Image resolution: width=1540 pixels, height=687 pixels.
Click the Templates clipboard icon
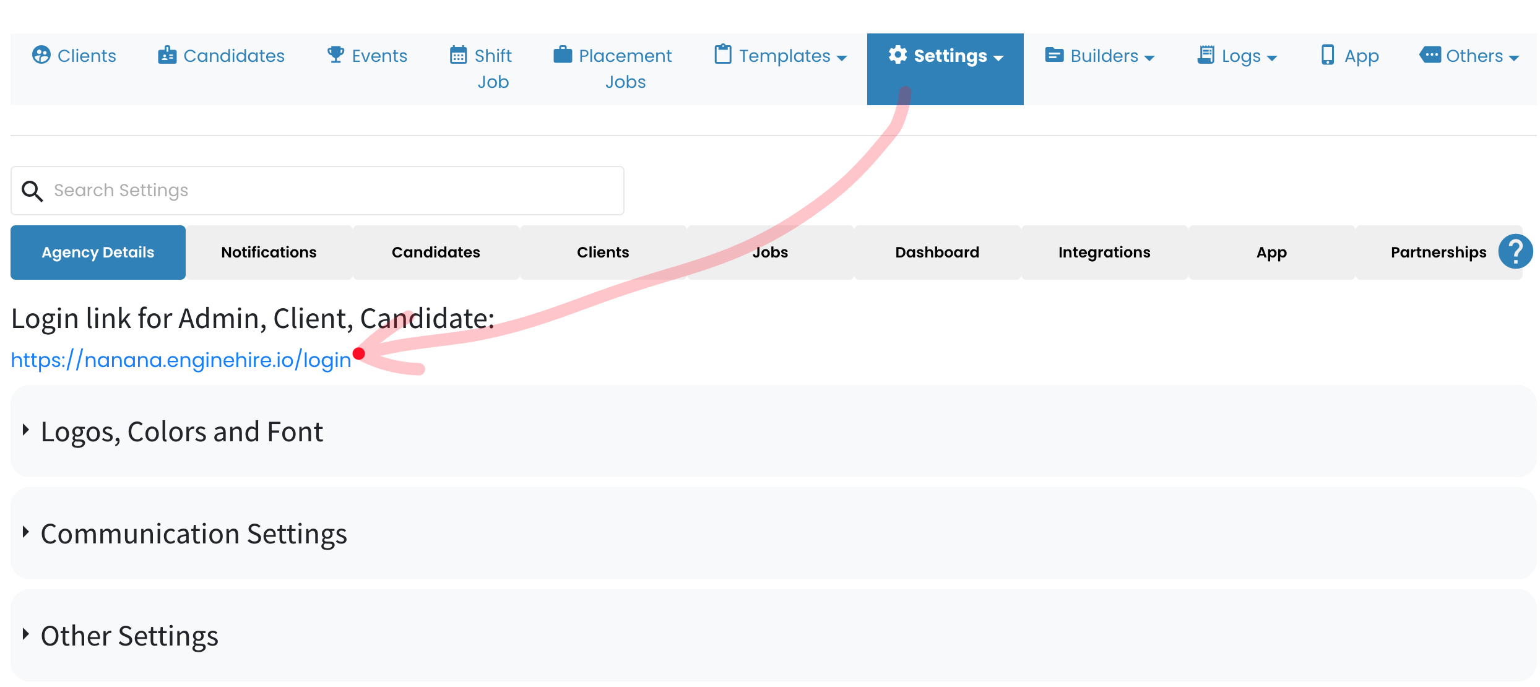point(723,54)
